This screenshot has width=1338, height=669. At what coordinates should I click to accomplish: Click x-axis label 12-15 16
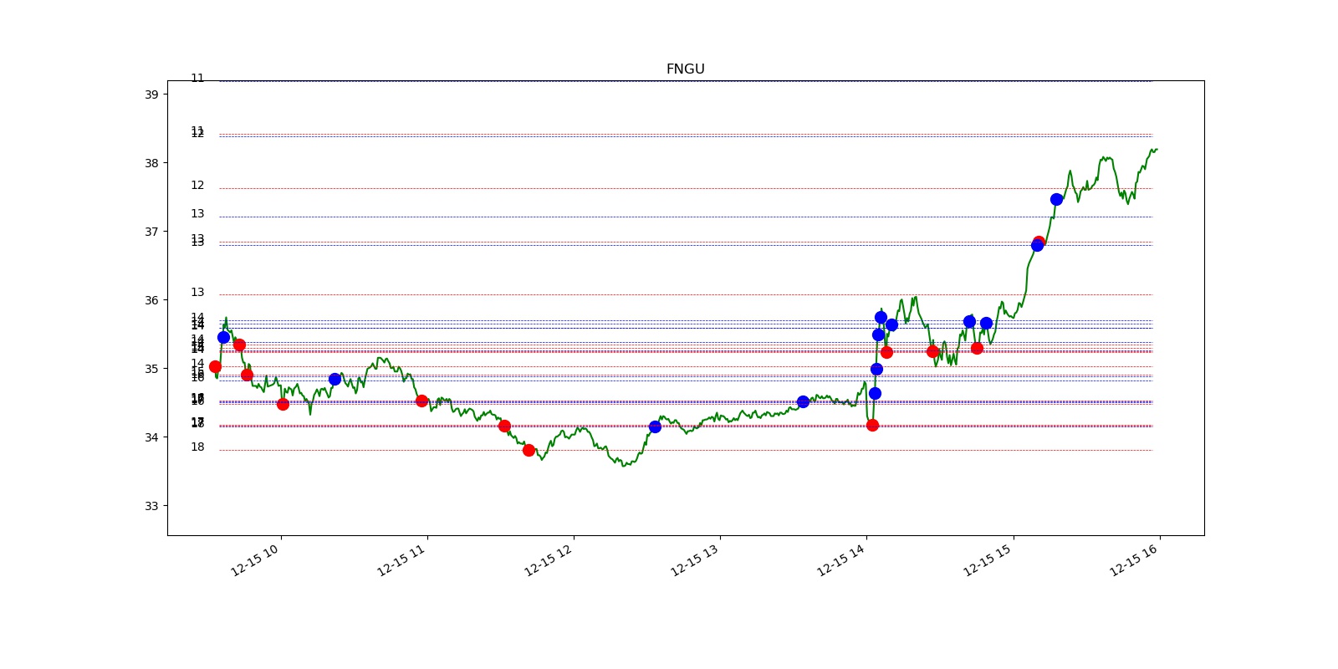[1133, 560]
